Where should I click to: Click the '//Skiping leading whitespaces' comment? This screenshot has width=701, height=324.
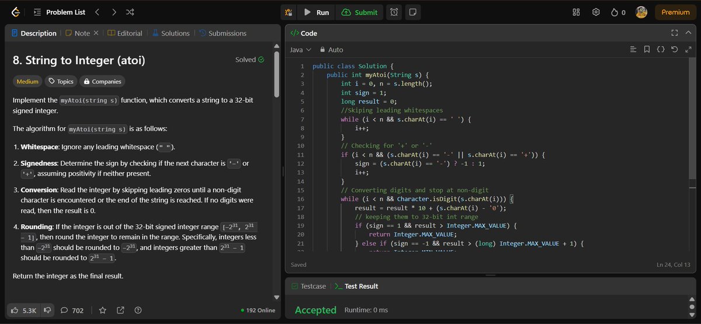[x=392, y=110]
